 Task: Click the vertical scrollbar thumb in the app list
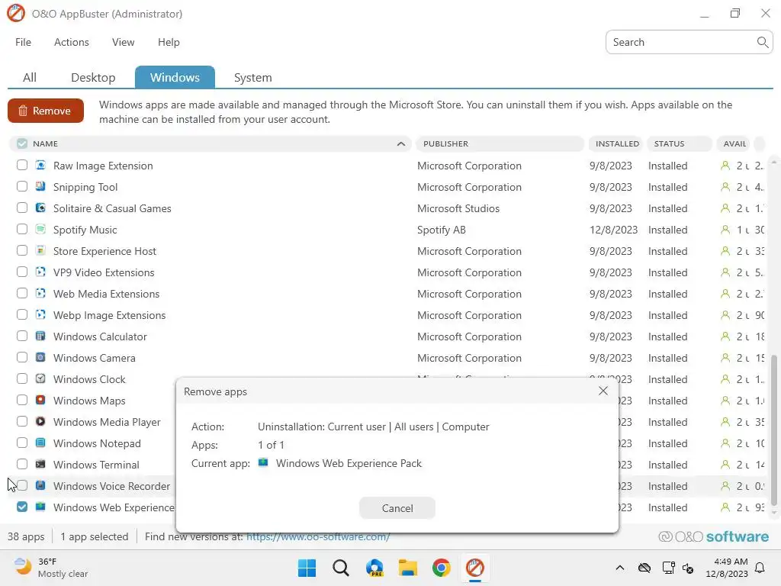pyautogui.click(x=773, y=430)
